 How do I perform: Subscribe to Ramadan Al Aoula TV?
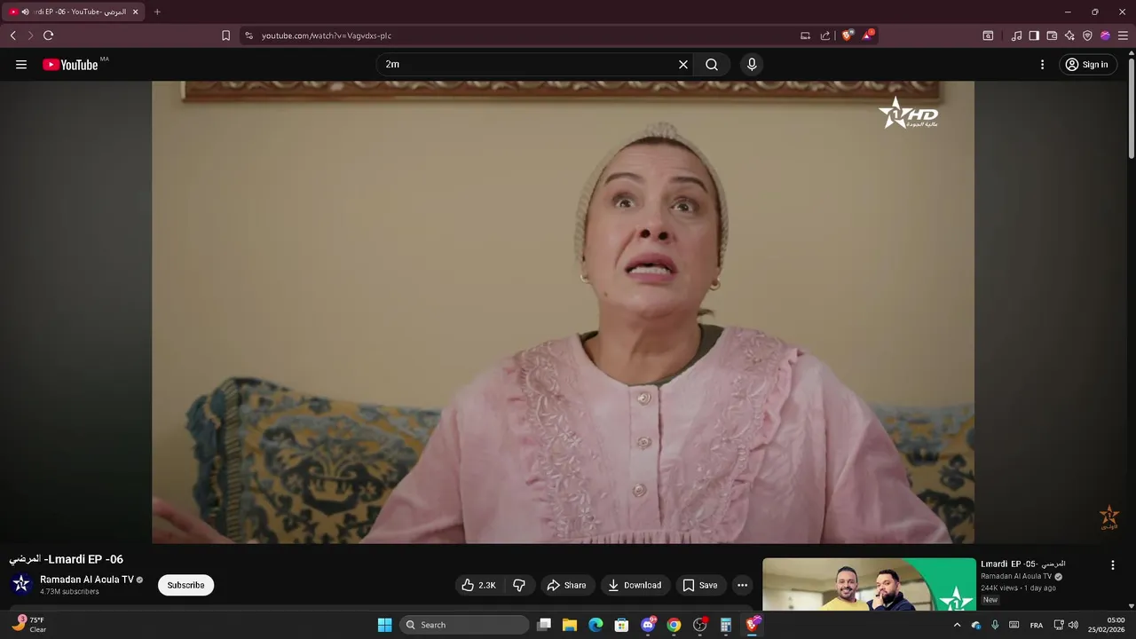tap(185, 585)
